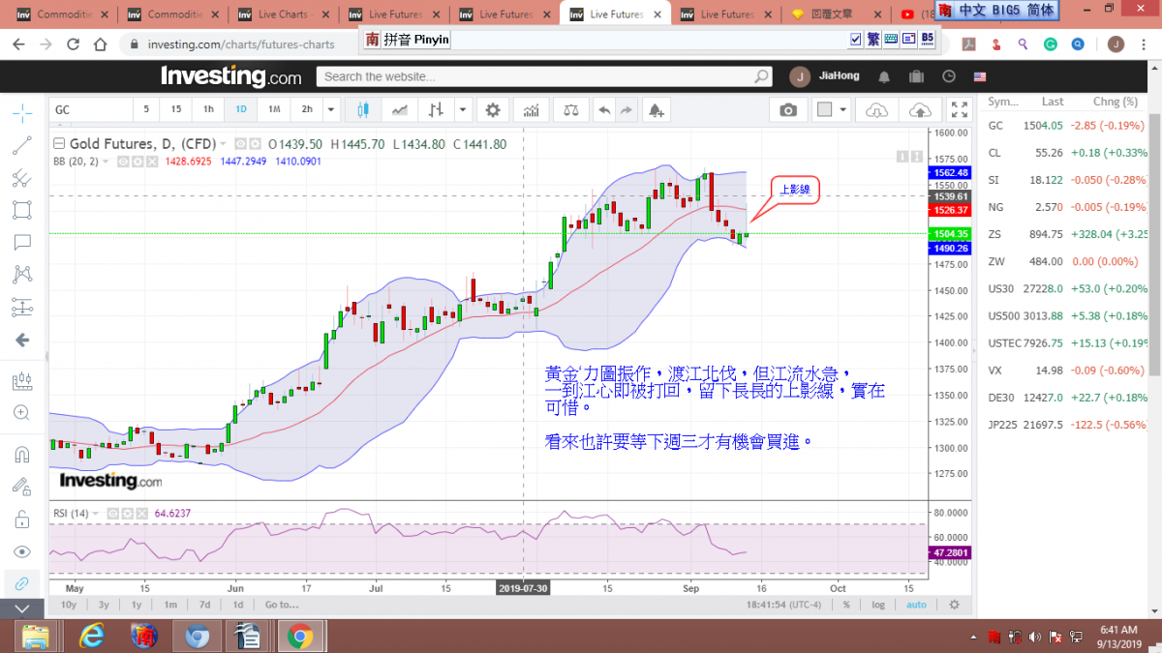Toggle the log scale option
Image resolution: width=1162 pixels, height=653 pixels.
[x=877, y=605]
